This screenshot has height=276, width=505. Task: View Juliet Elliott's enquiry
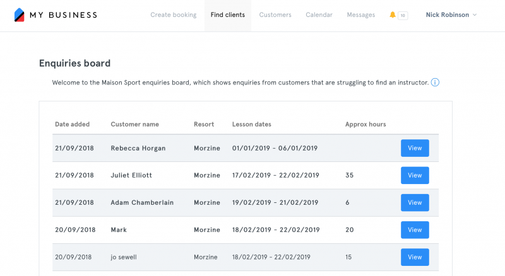point(415,175)
